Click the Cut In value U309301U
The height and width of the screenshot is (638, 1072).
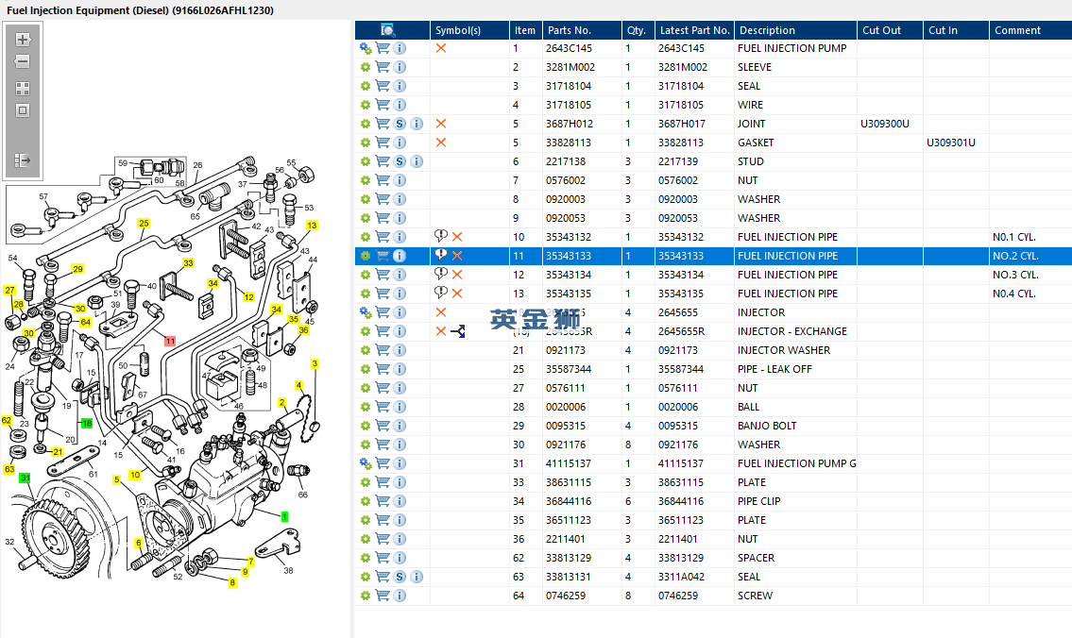(951, 143)
